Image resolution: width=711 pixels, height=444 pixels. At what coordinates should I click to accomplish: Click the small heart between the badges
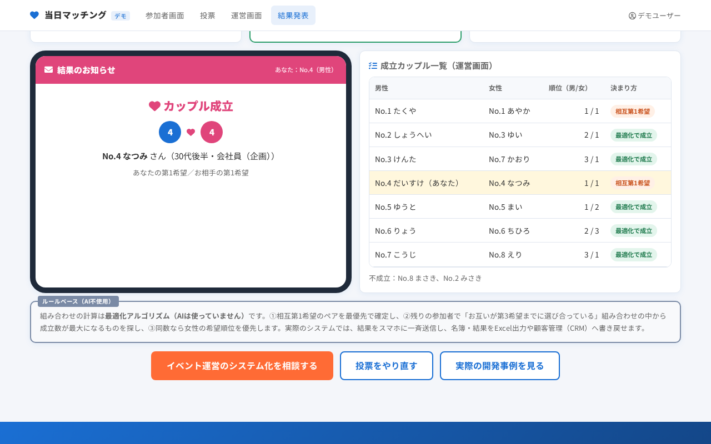point(191,132)
